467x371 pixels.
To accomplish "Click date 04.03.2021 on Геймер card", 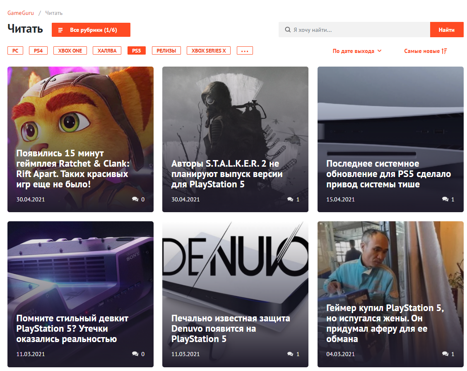I will pos(340,354).
